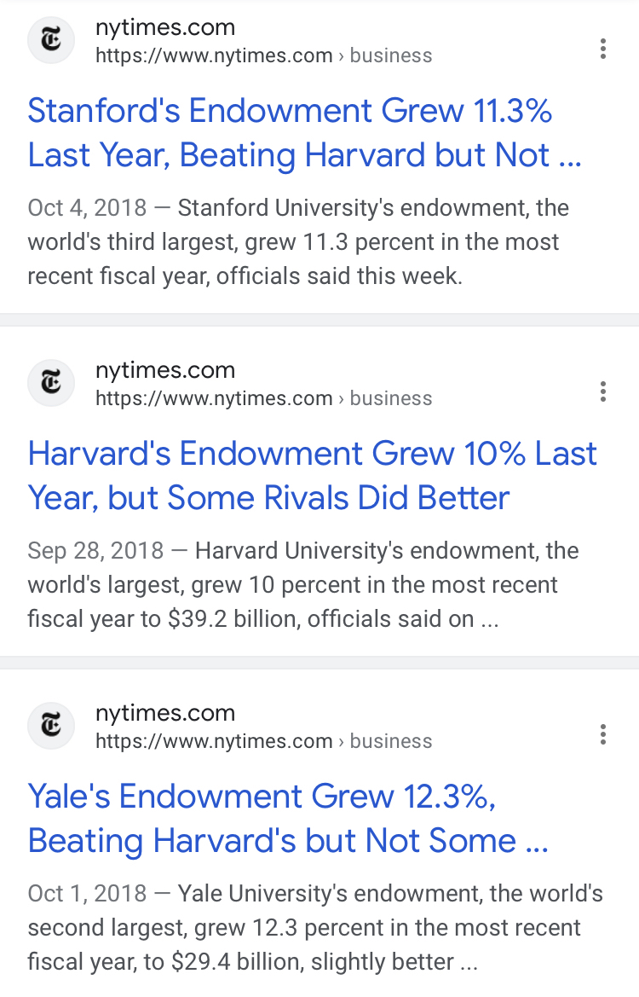Screen dimensions: 639x997
Task: Click nytimes.com site name above Harvard result
Action: (165, 370)
